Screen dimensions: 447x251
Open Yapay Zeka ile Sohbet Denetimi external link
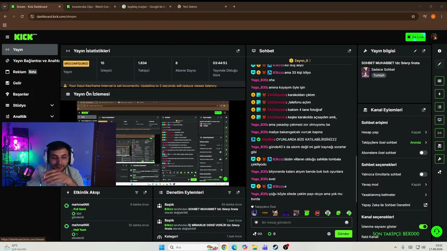(425, 205)
